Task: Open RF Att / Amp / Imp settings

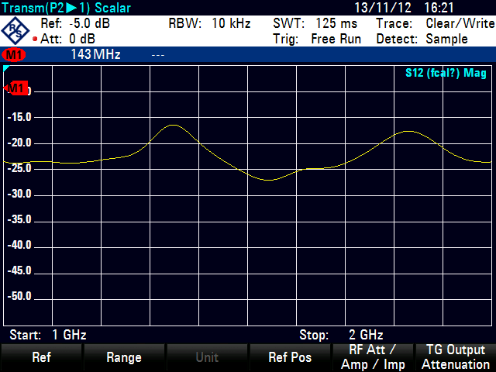Action: [371, 357]
